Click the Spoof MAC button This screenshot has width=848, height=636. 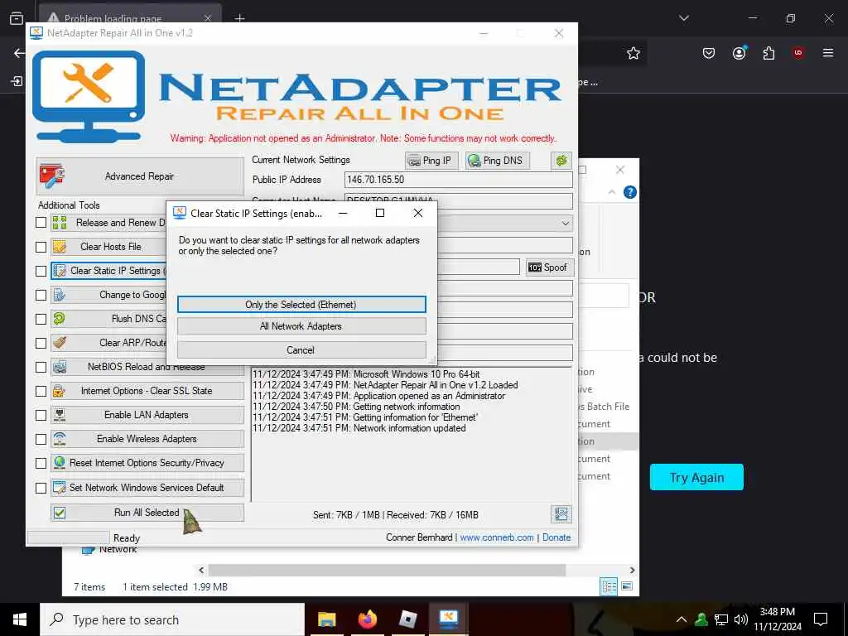pos(549,267)
